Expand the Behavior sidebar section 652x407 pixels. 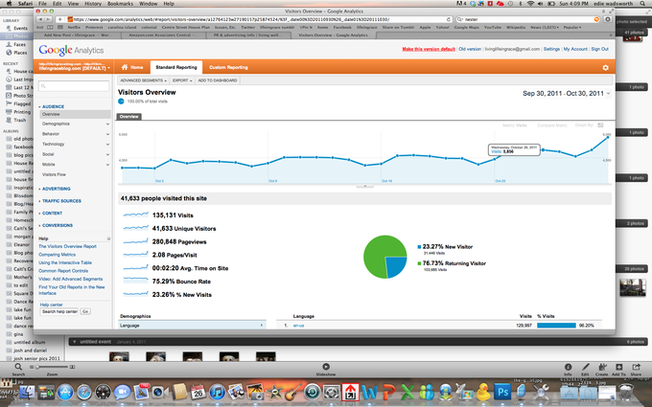tap(75, 134)
